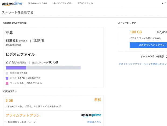This screenshot has width=167, height=126.
Task: Click the 24685枚の写真 photo count
Action: click(13, 45)
